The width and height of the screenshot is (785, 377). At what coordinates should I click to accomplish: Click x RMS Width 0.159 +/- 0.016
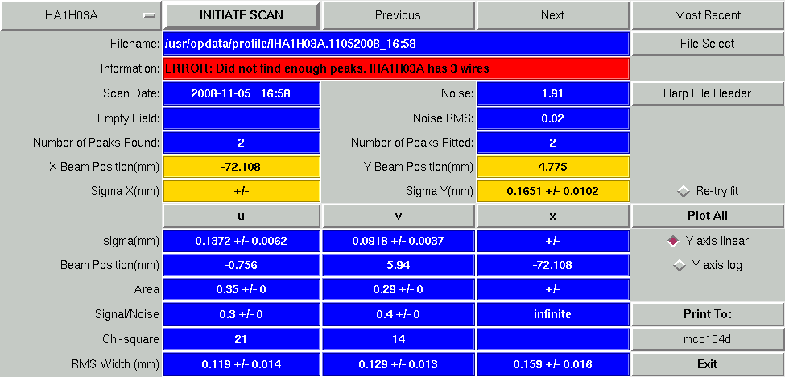click(x=552, y=364)
